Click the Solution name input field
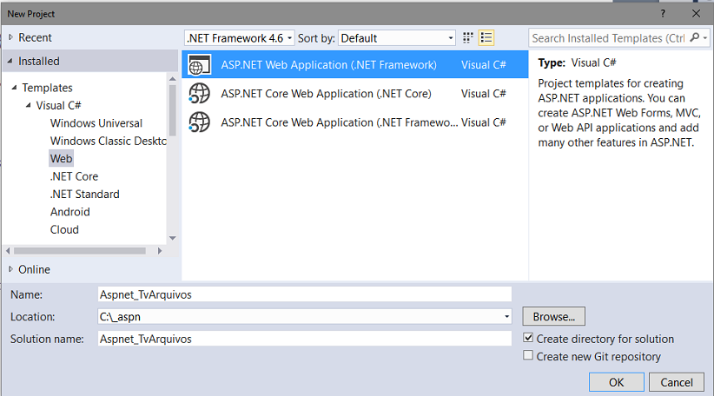Screen dimensions: 714x396 pyautogui.click(x=305, y=338)
